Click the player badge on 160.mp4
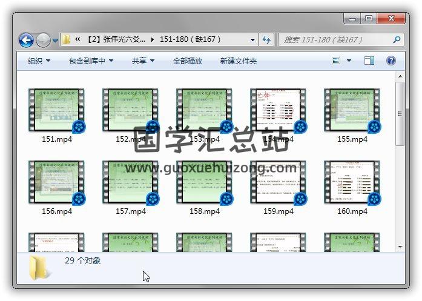 [x=374, y=199]
